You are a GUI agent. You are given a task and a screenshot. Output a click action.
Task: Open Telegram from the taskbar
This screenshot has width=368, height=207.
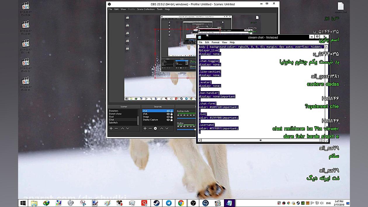click(x=169, y=203)
